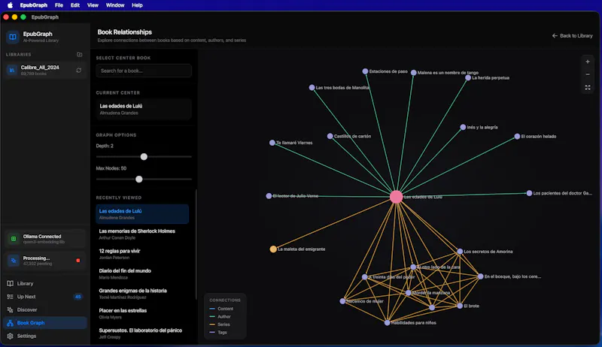Select El lector de Julio Verne node

click(269, 196)
